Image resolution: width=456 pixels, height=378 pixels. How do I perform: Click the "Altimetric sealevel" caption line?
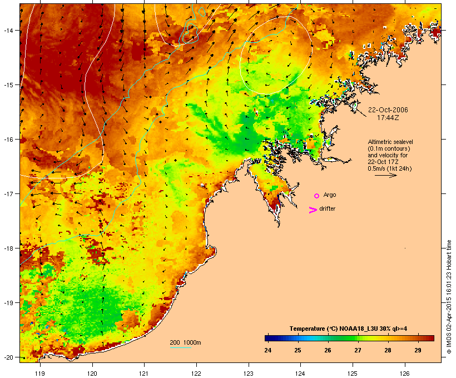coord(390,142)
